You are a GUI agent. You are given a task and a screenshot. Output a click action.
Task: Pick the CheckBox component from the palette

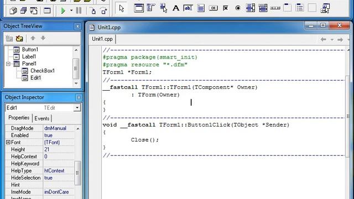pos(226,8)
